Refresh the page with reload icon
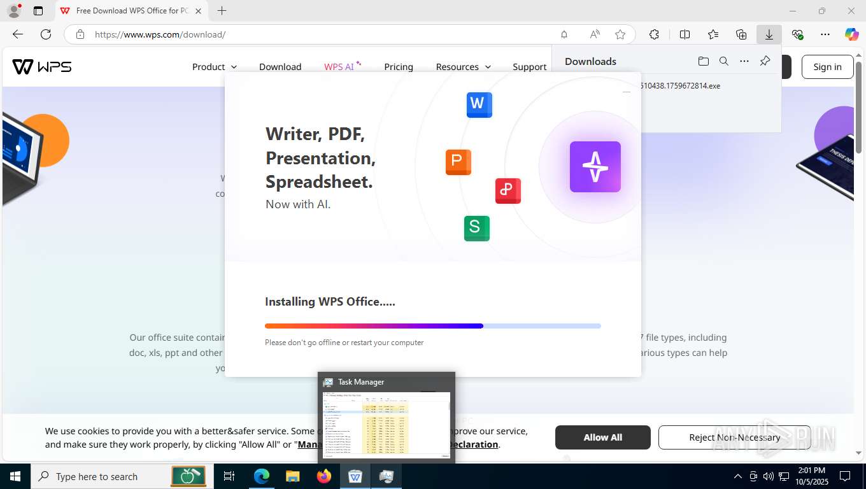This screenshot has width=866, height=489. [x=46, y=34]
